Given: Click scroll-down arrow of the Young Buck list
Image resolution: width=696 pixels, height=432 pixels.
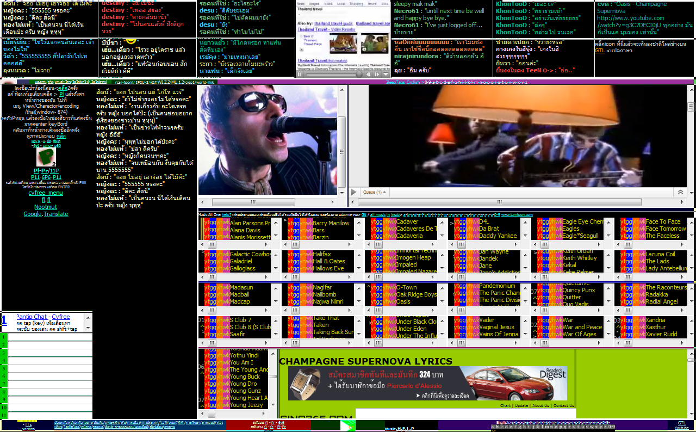Looking at the screenshot, I should click(274, 405).
